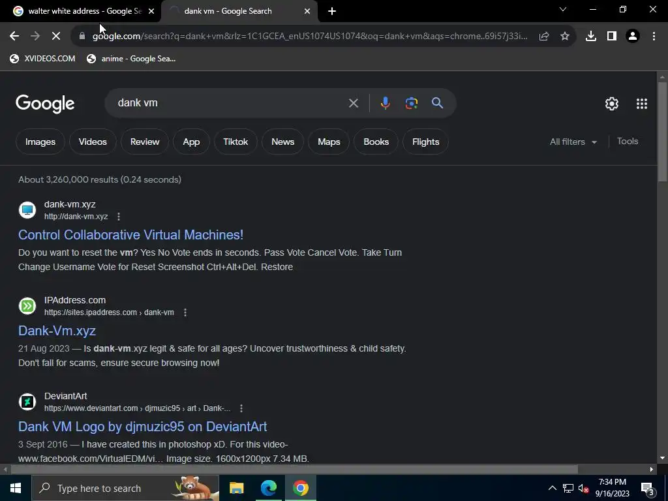Close the walter white address tab
The height and width of the screenshot is (501, 668).
coord(151,11)
